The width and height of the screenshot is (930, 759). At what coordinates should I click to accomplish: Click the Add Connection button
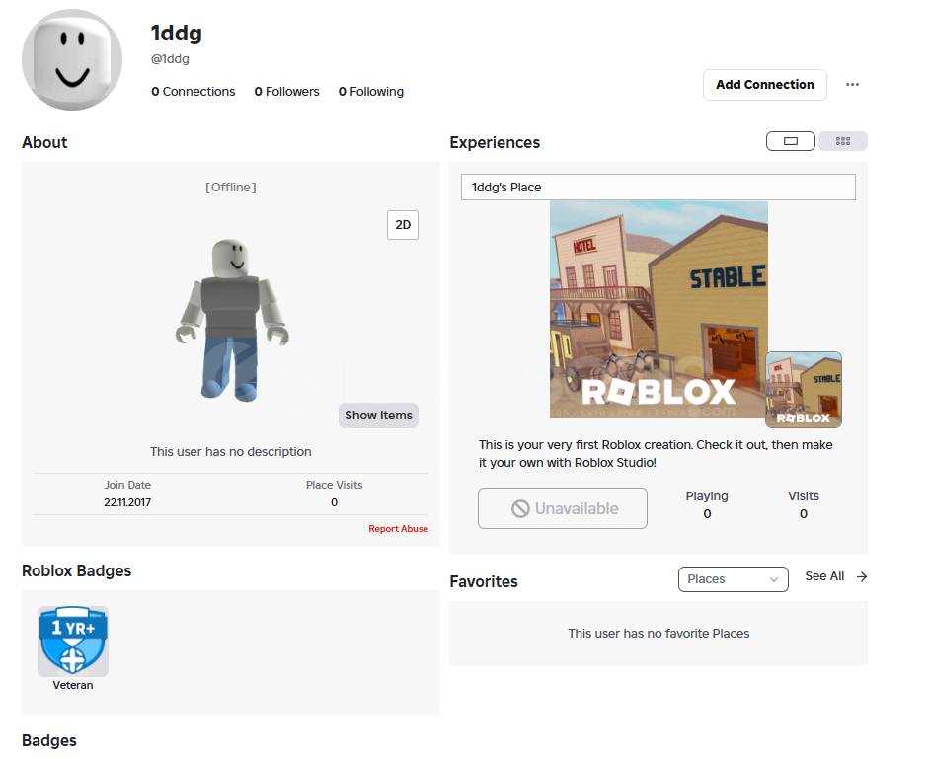764,85
